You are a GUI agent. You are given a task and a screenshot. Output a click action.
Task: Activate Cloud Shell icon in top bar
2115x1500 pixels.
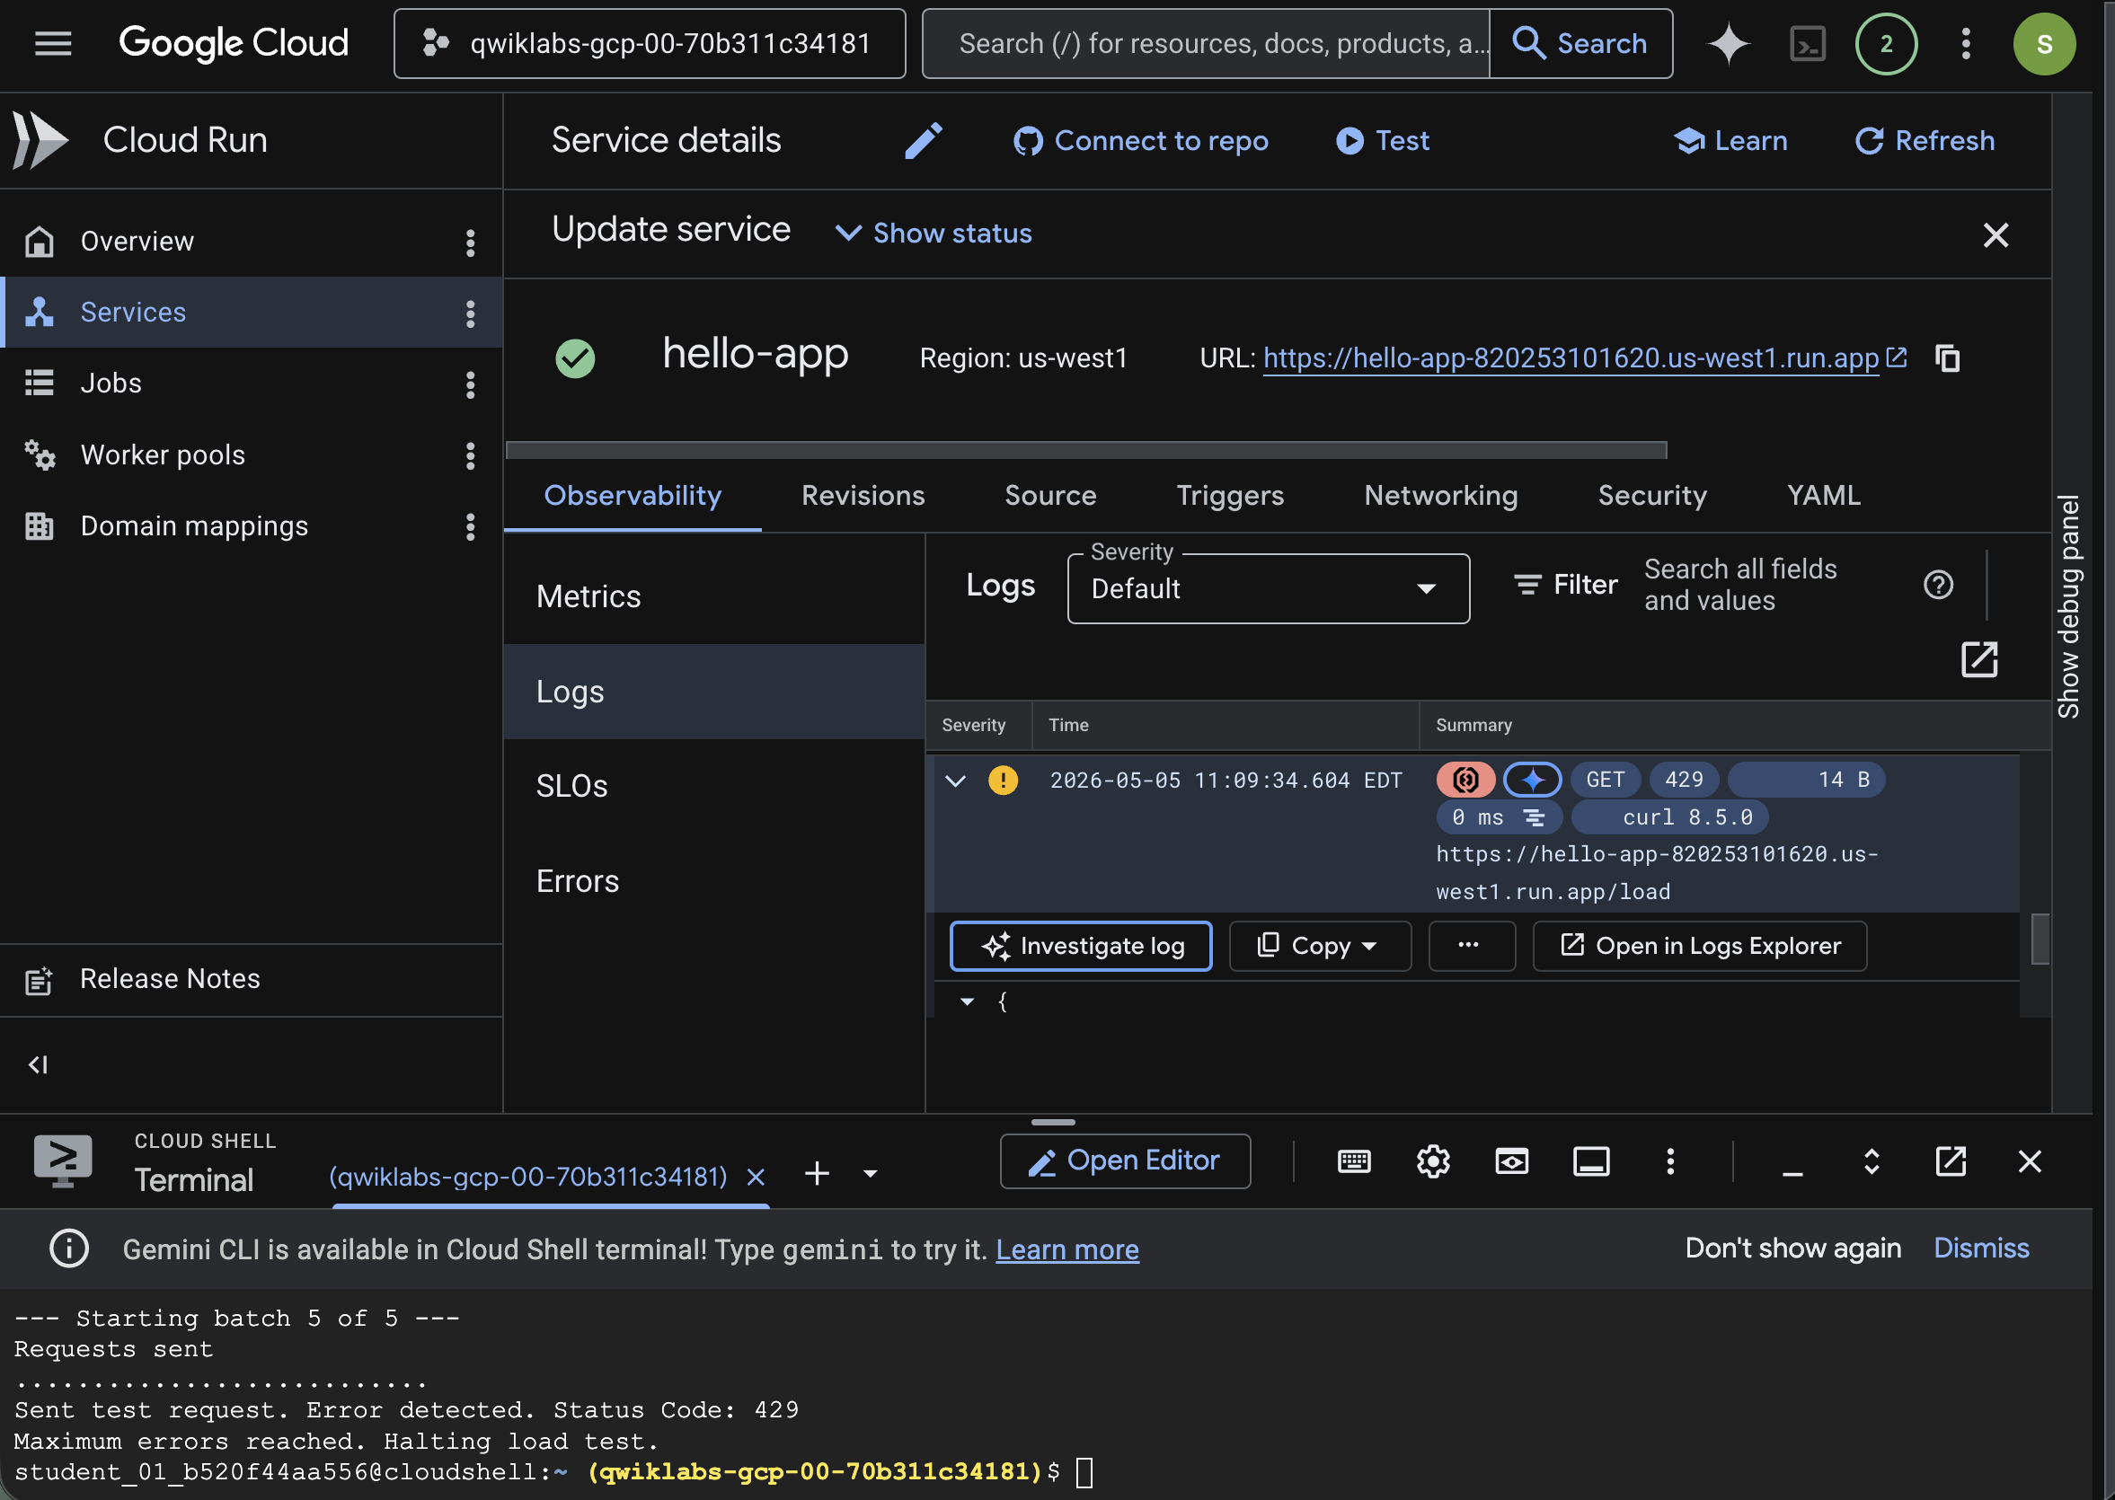1807,43
